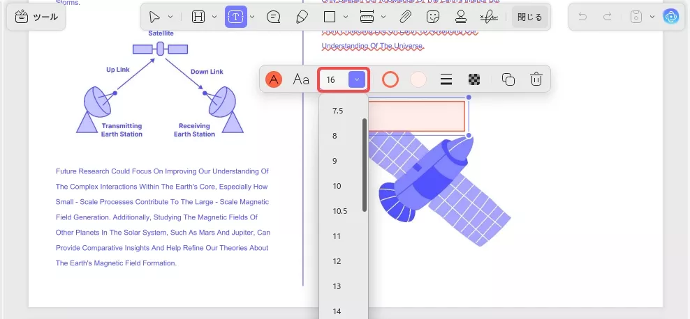Click the pink text box on page

click(416, 116)
